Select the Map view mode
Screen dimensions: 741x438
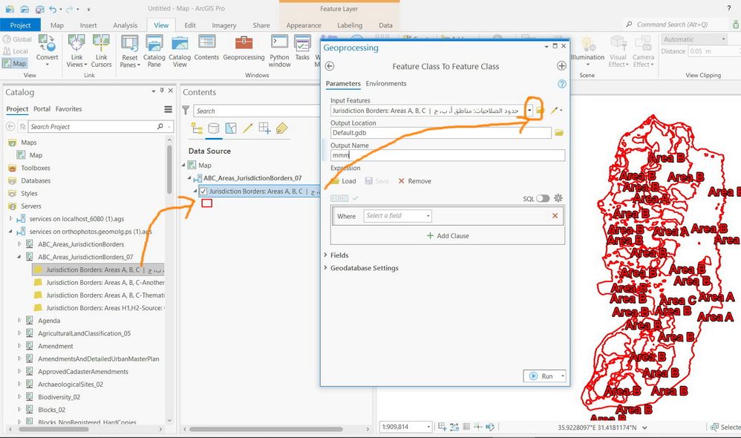click(14, 63)
